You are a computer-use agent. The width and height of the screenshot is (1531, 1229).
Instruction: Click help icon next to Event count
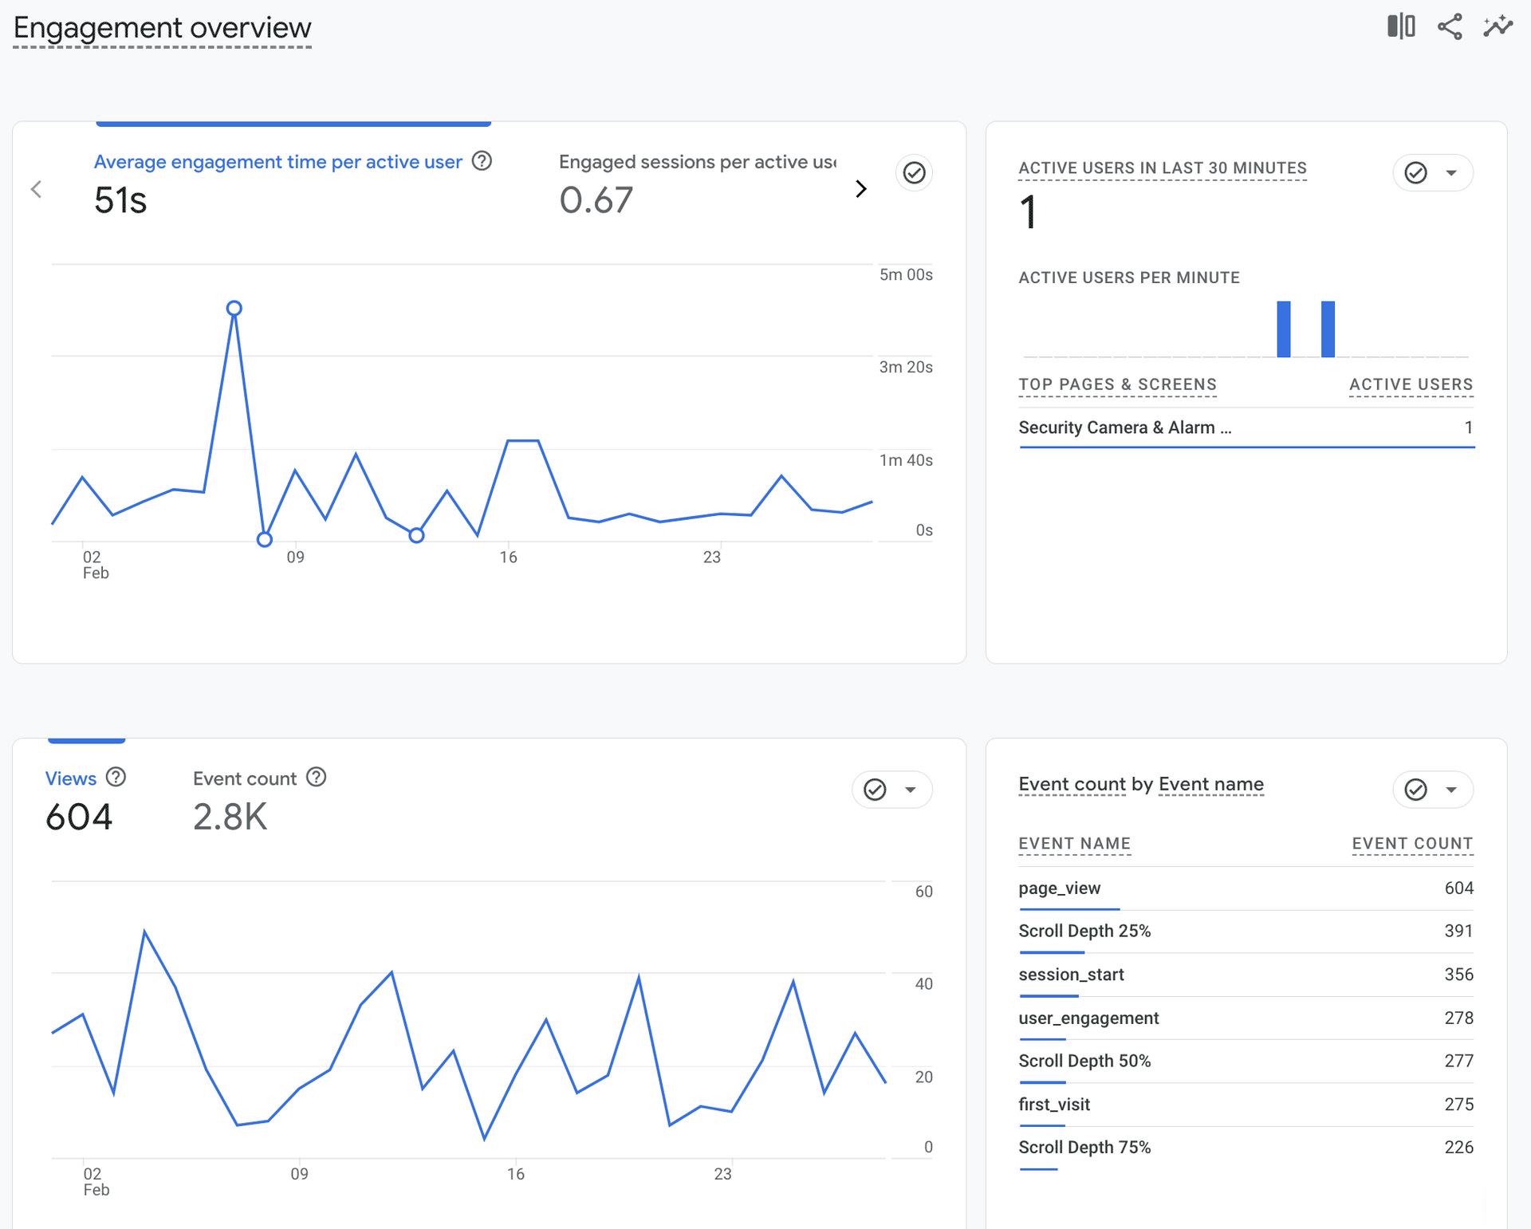tap(317, 778)
